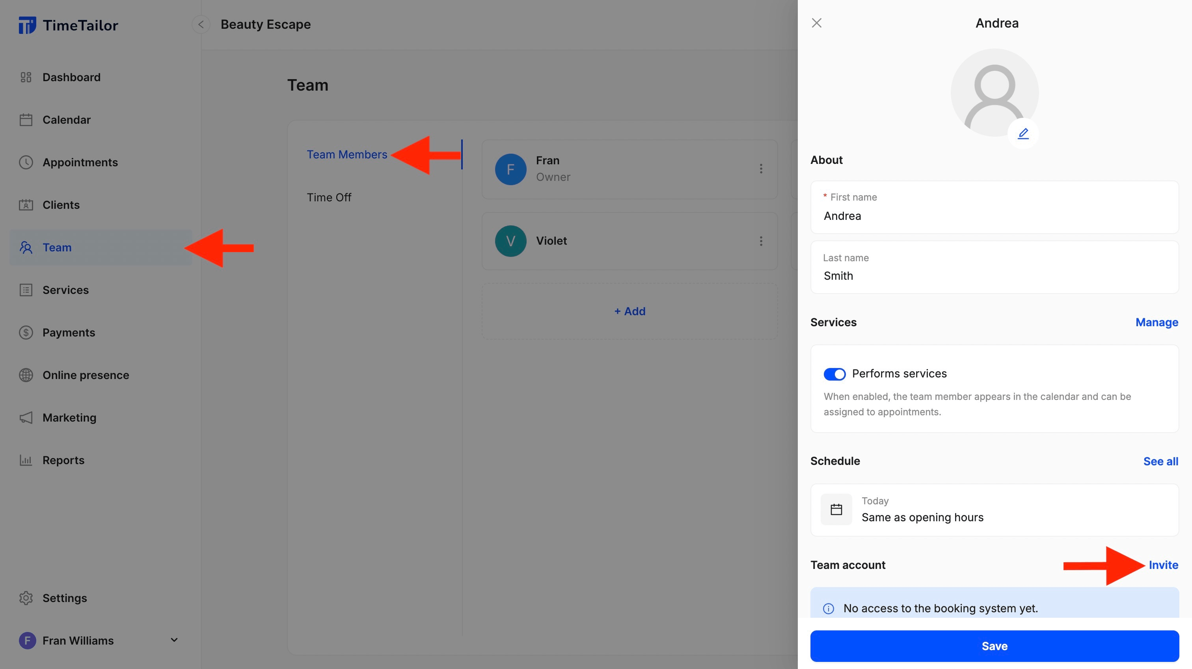This screenshot has height=669, width=1192.
Task: Open the options menu for Violet
Action: (761, 241)
